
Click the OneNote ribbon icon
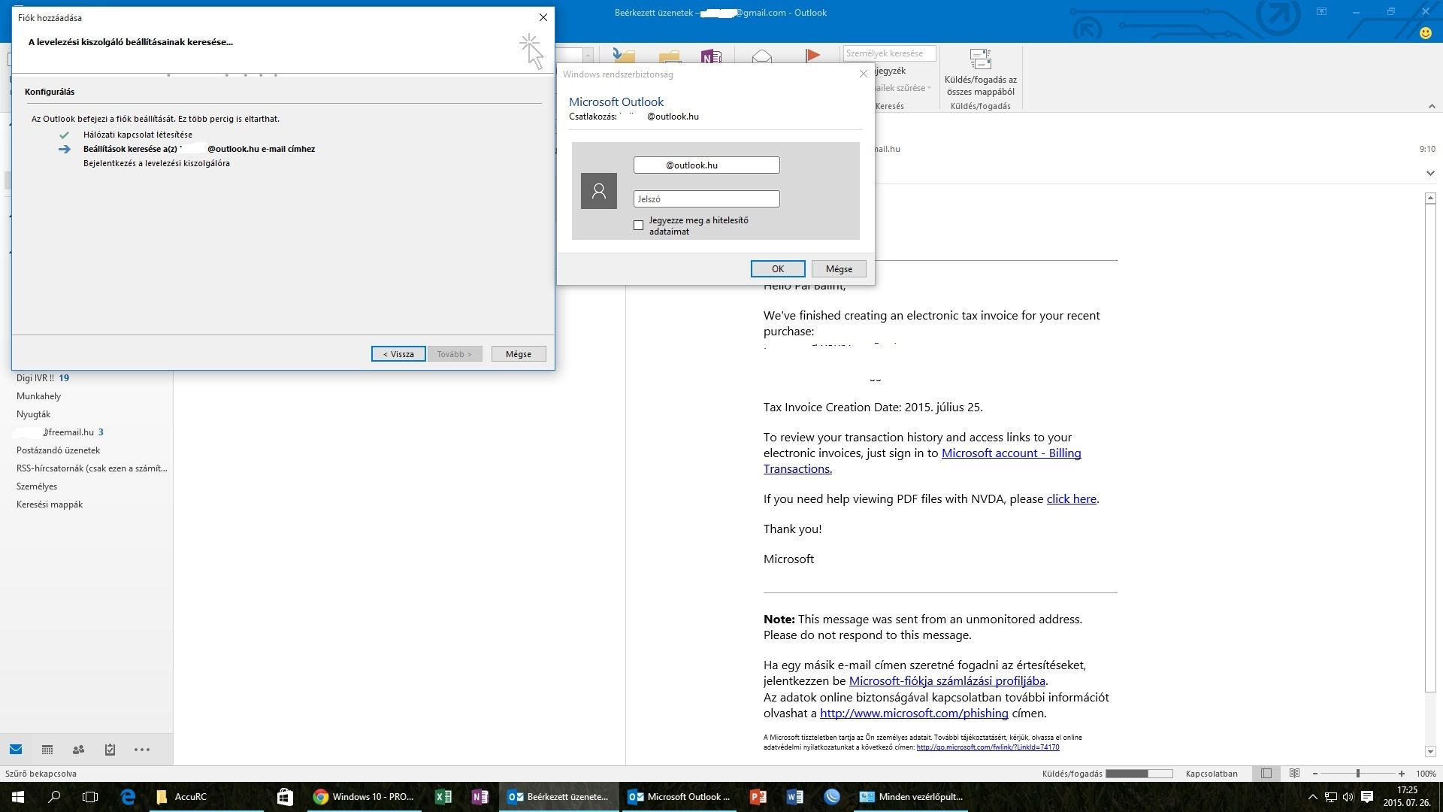click(710, 57)
